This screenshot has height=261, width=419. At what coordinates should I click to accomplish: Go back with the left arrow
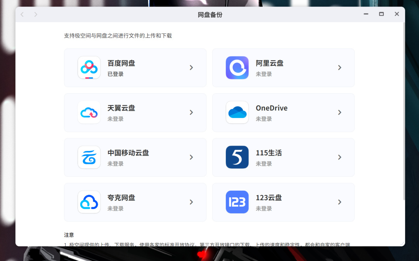point(22,14)
